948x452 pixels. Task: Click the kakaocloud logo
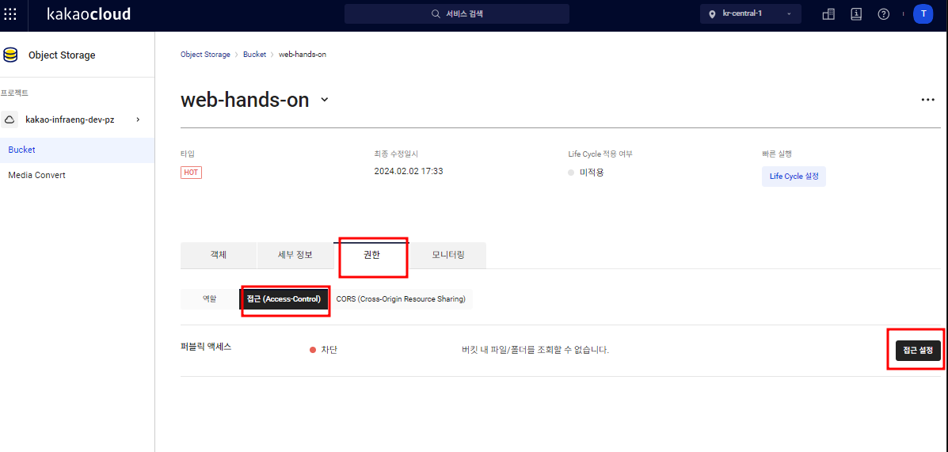click(x=88, y=14)
